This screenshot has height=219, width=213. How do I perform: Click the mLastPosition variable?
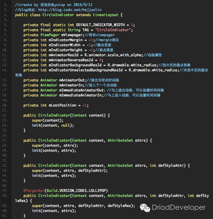click(x=62, y=105)
